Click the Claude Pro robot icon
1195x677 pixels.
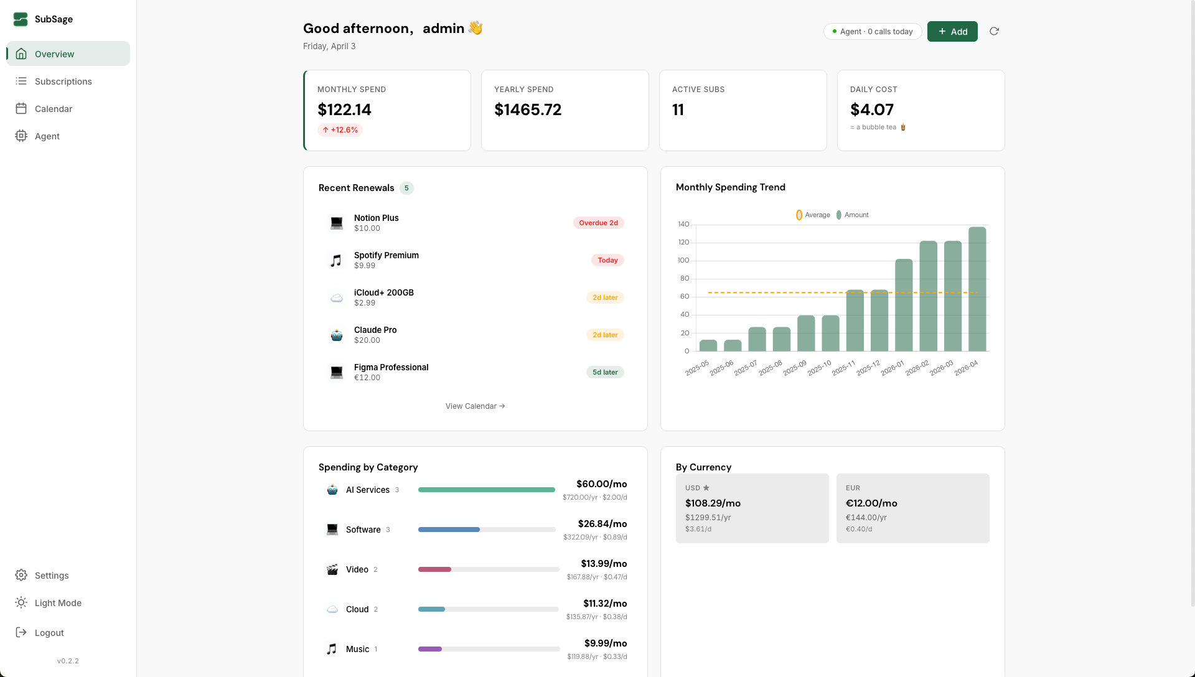point(337,335)
